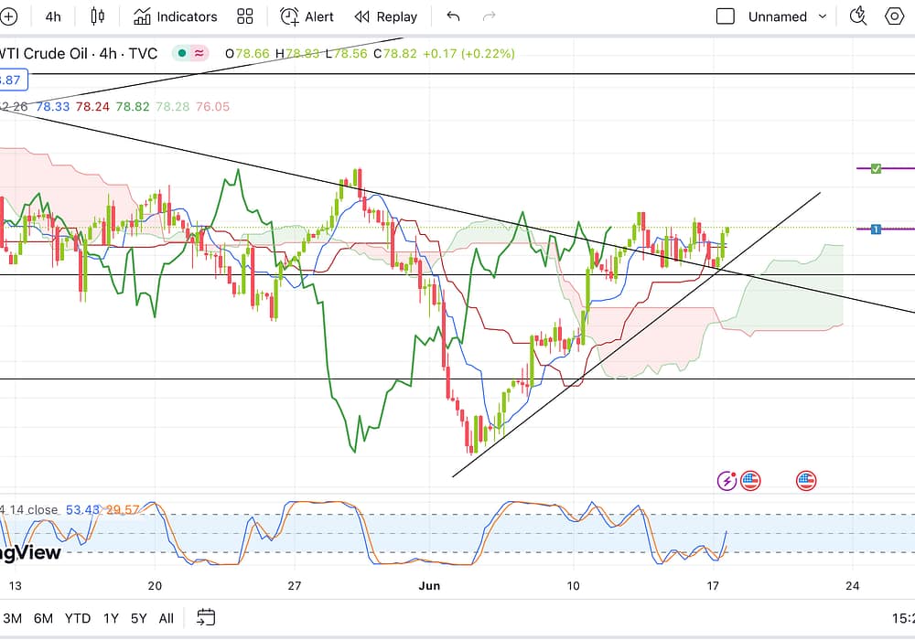Create a new price Alert

(307, 16)
